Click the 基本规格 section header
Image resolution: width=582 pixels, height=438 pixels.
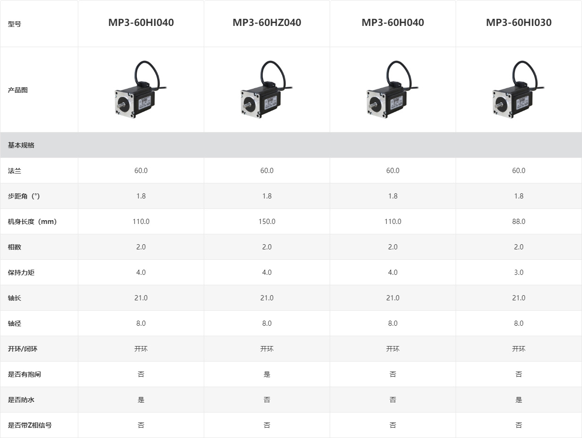pyautogui.click(x=291, y=145)
